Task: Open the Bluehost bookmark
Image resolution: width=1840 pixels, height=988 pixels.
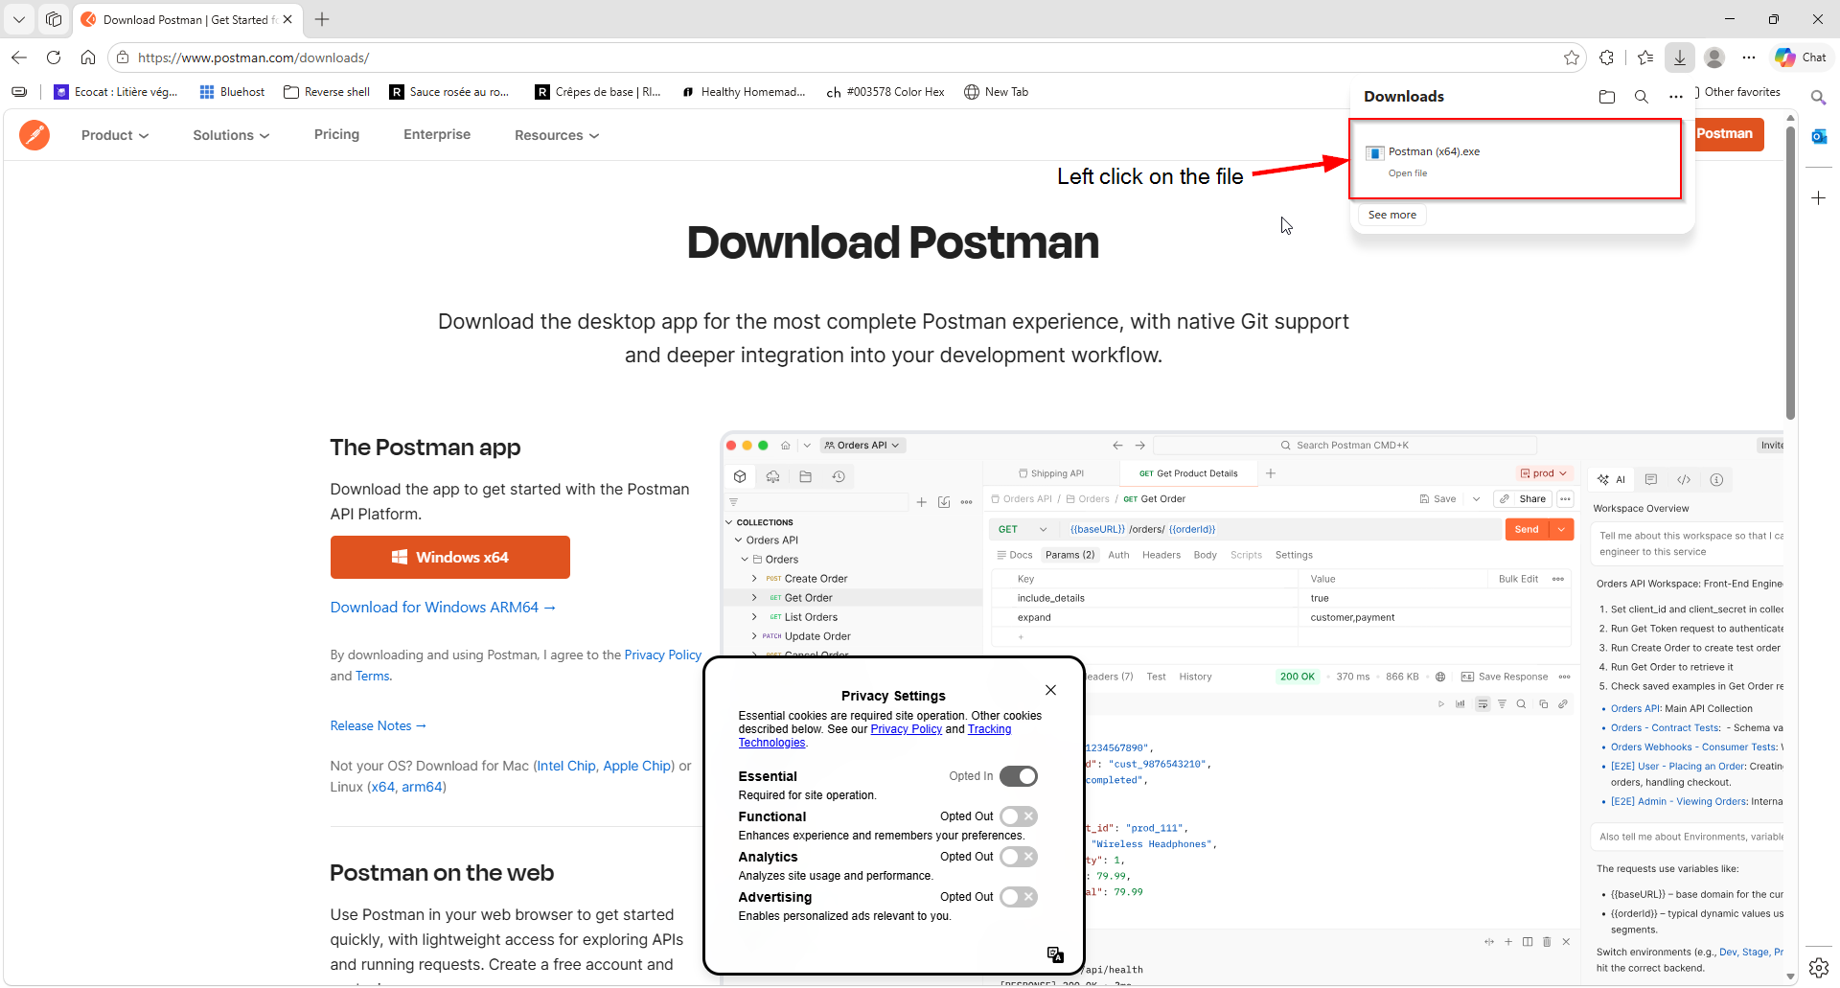Action: pos(232,92)
